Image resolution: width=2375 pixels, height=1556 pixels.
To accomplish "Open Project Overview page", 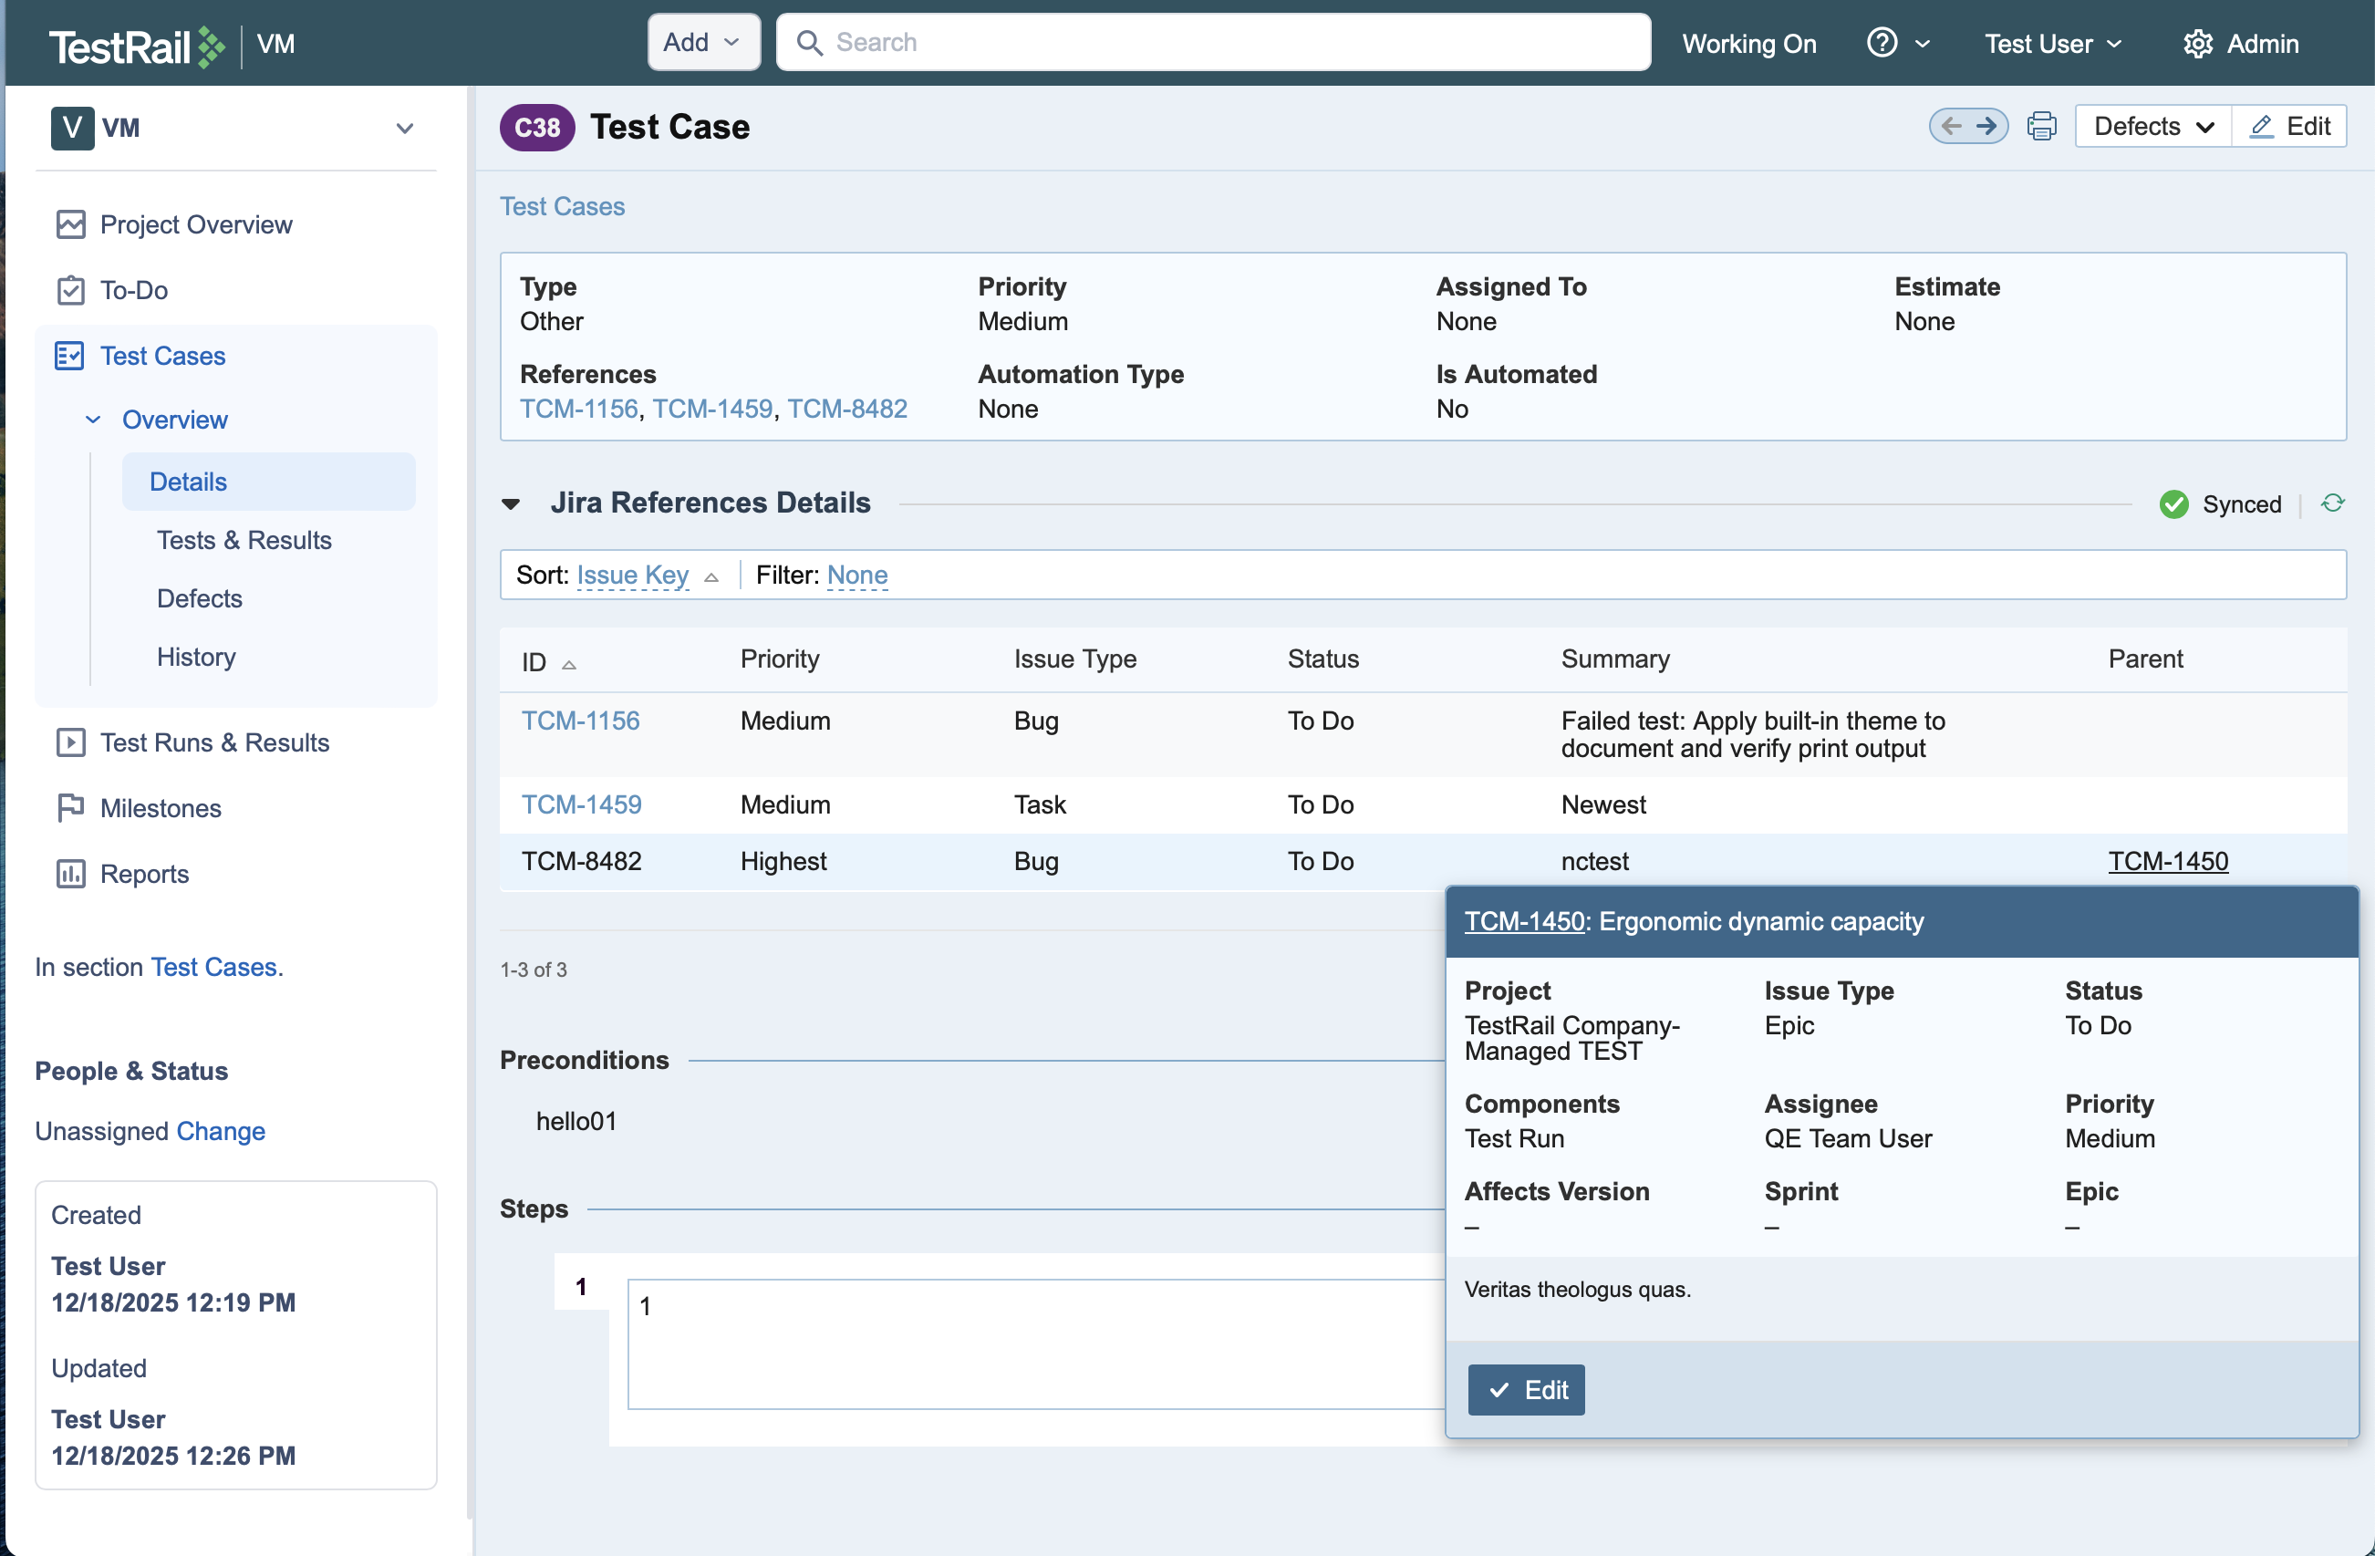I will pyautogui.click(x=197, y=224).
